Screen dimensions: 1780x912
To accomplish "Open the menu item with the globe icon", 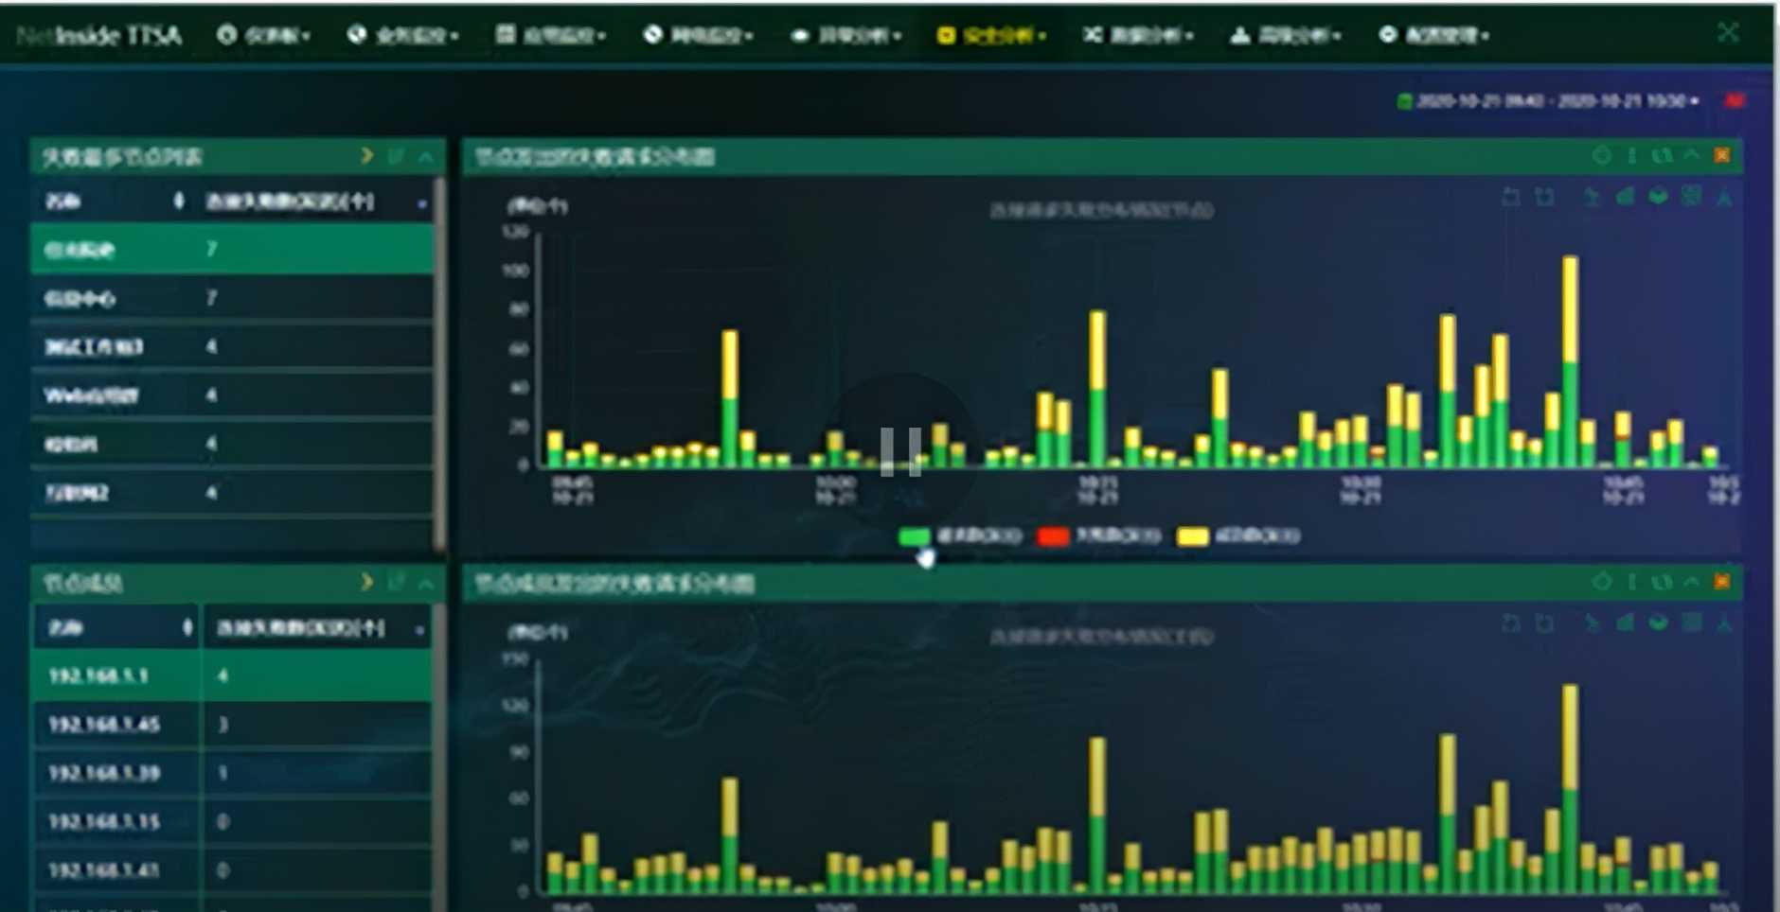I will pos(402,35).
